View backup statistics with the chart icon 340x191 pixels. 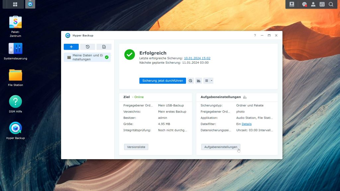[x=198, y=81]
